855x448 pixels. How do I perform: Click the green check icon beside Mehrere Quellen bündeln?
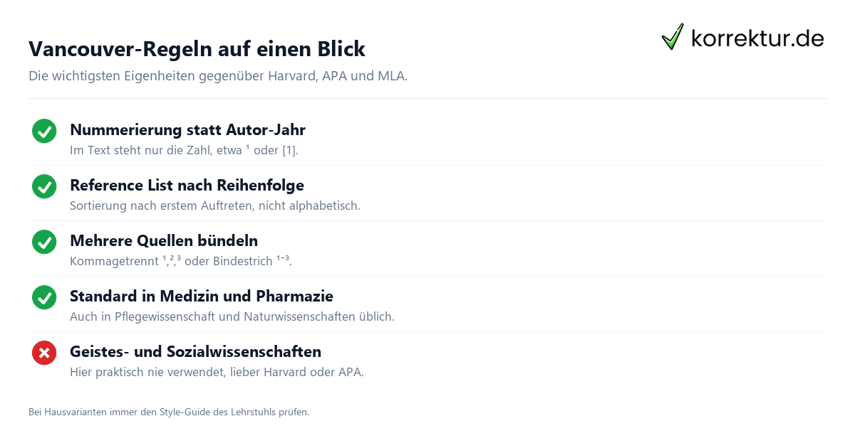tap(44, 242)
